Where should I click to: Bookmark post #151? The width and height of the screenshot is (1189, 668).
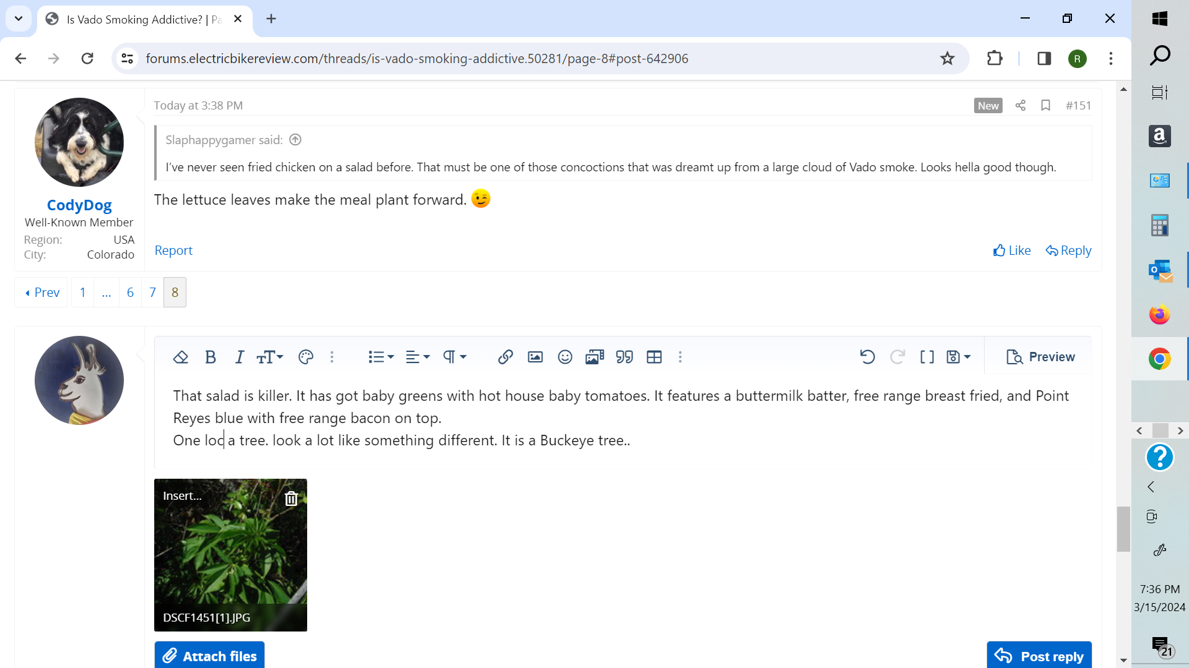[x=1045, y=105]
